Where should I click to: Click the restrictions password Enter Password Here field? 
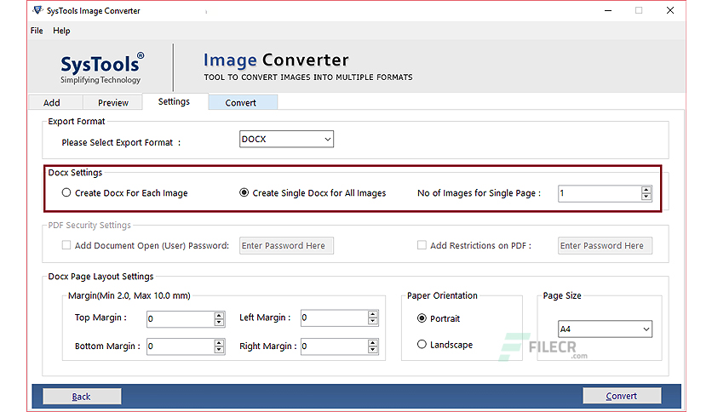click(605, 245)
